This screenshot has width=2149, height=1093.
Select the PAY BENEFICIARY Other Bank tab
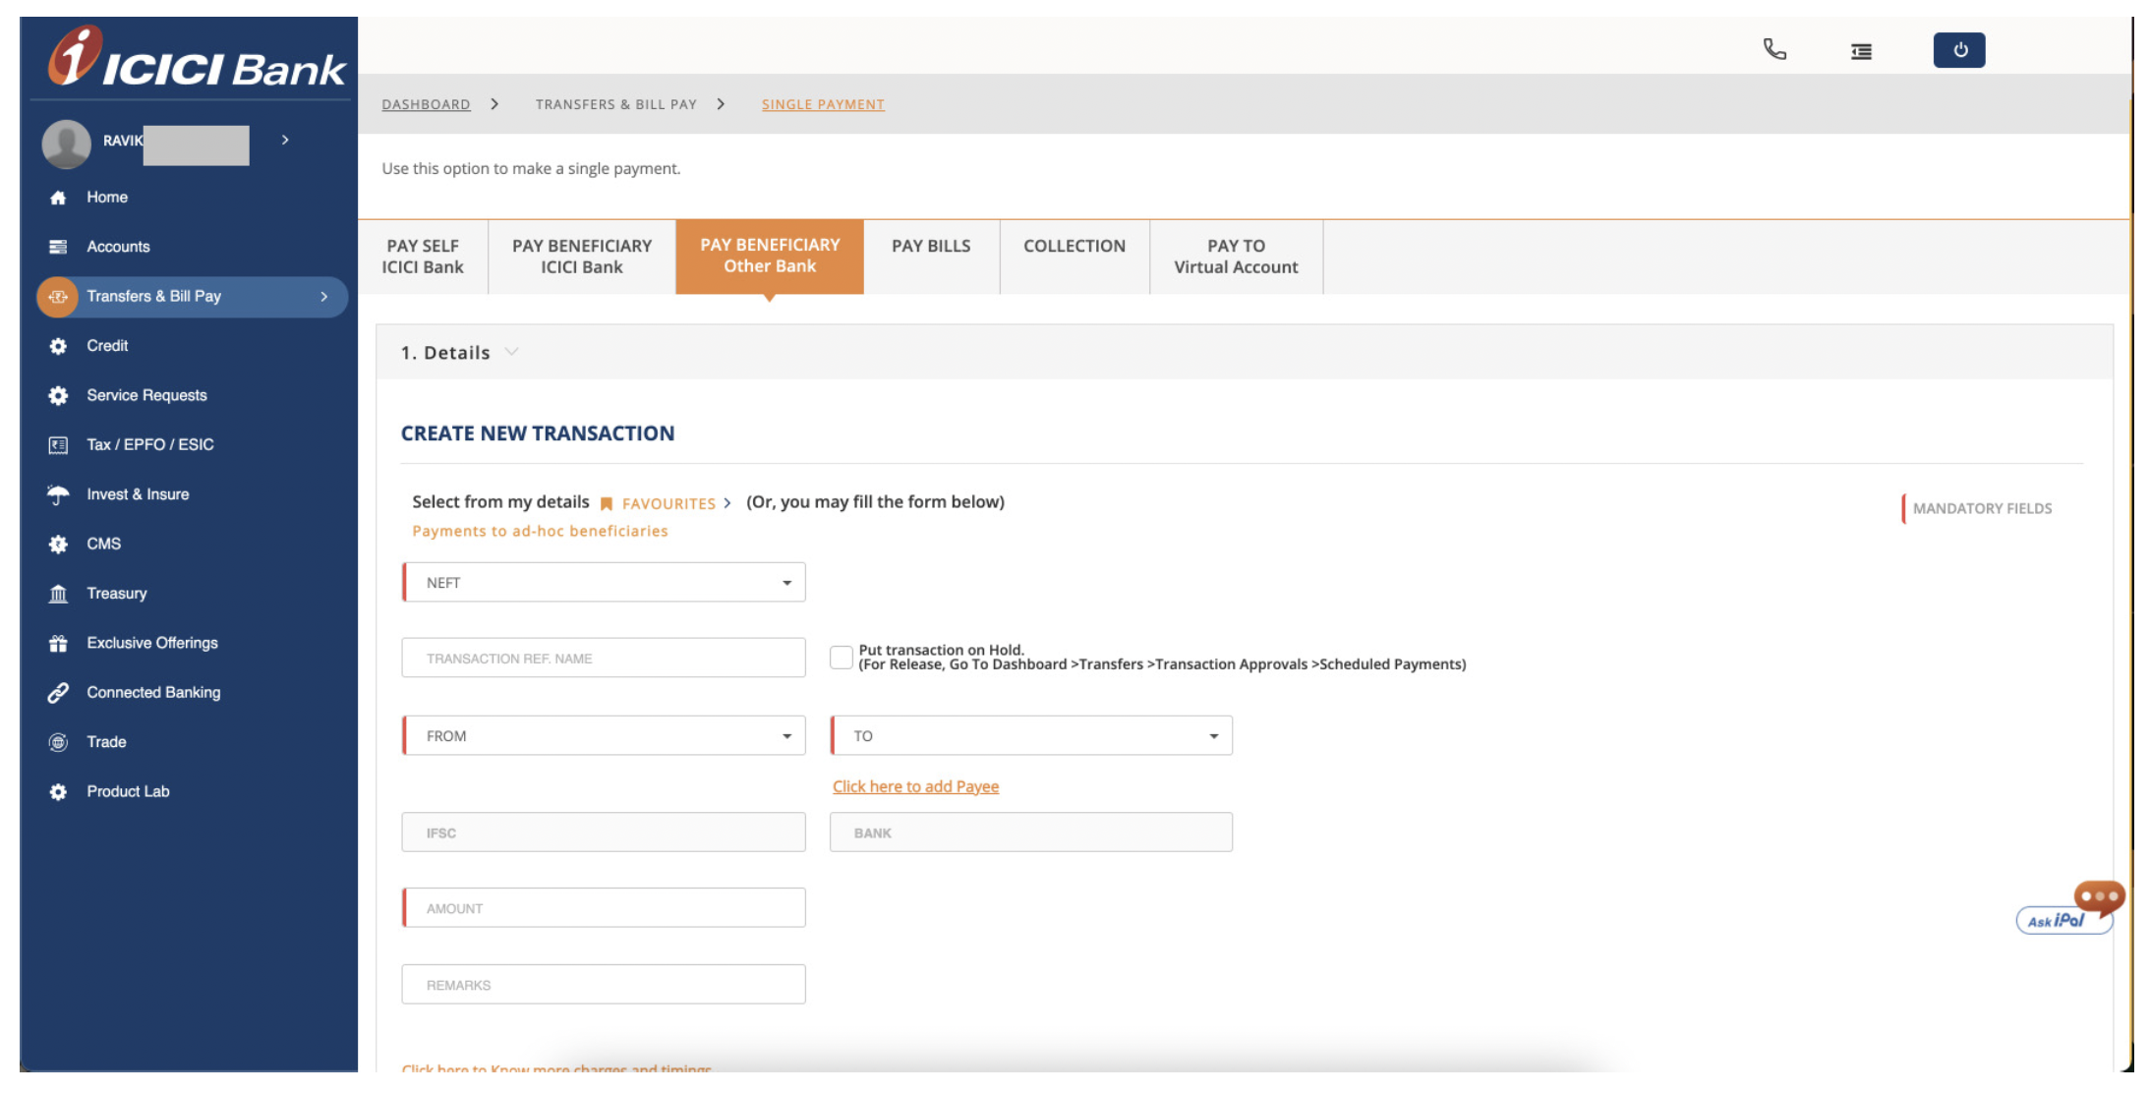coord(770,256)
